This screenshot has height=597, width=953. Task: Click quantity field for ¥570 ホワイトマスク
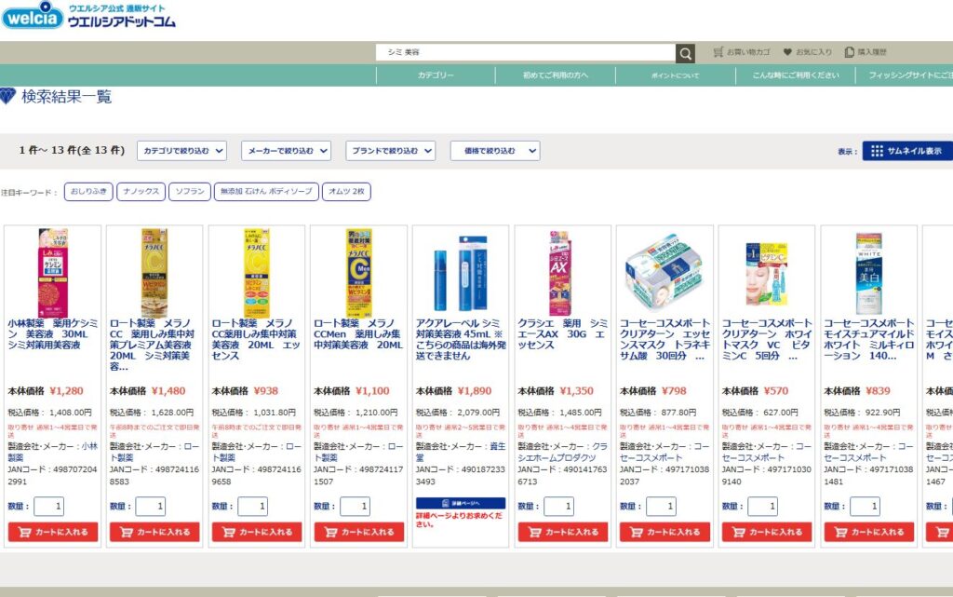(x=763, y=506)
